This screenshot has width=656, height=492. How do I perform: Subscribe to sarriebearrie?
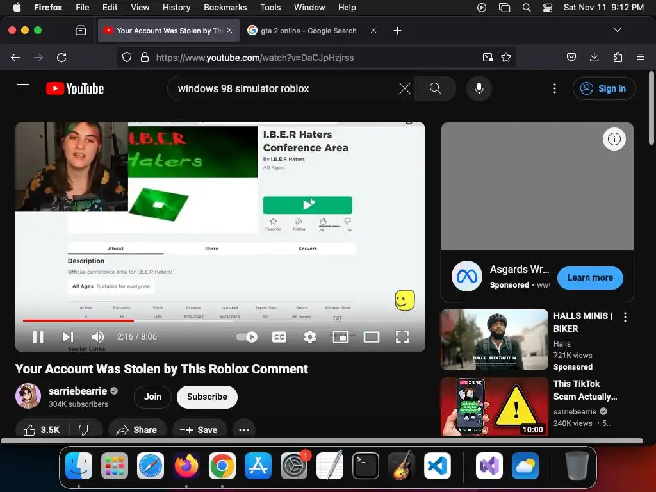pyautogui.click(x=207, y=397)
